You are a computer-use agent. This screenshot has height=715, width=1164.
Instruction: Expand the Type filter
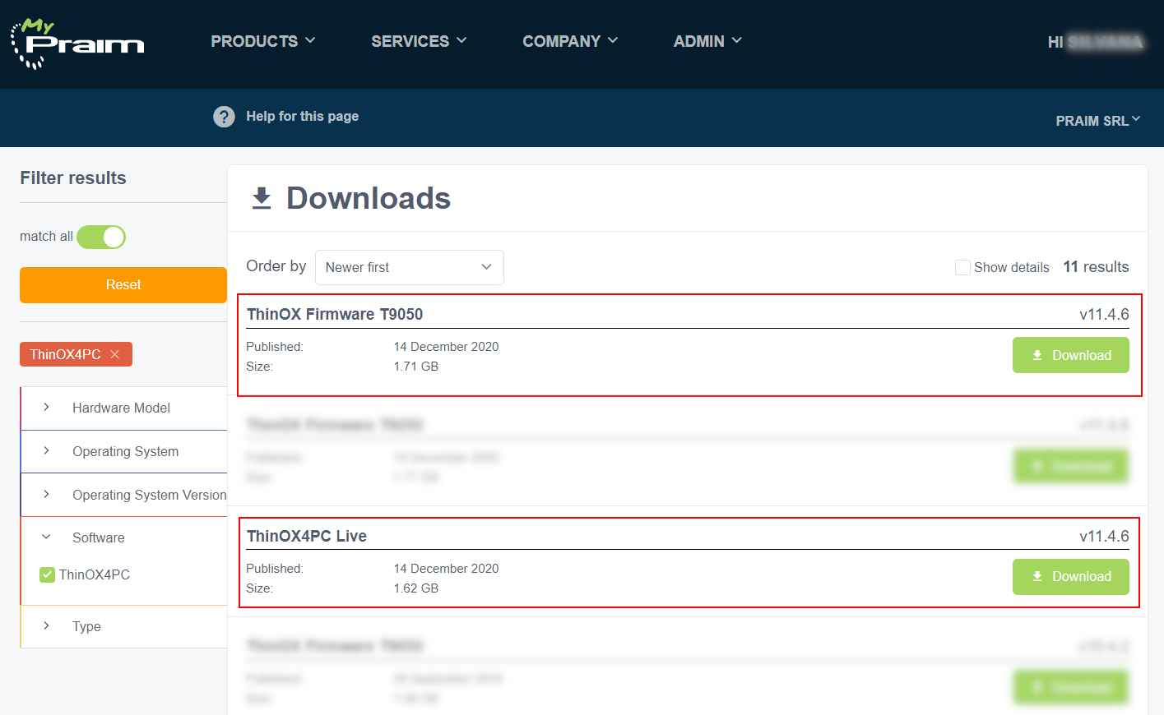tap(124, 626)
